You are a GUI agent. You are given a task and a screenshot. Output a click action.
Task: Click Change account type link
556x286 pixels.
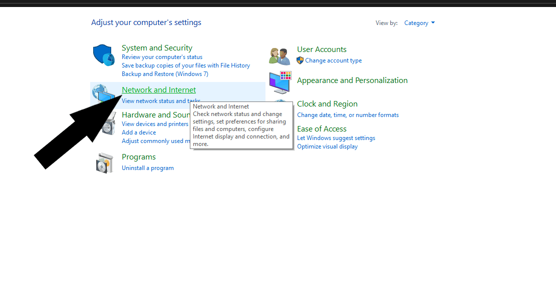[333, 60]
